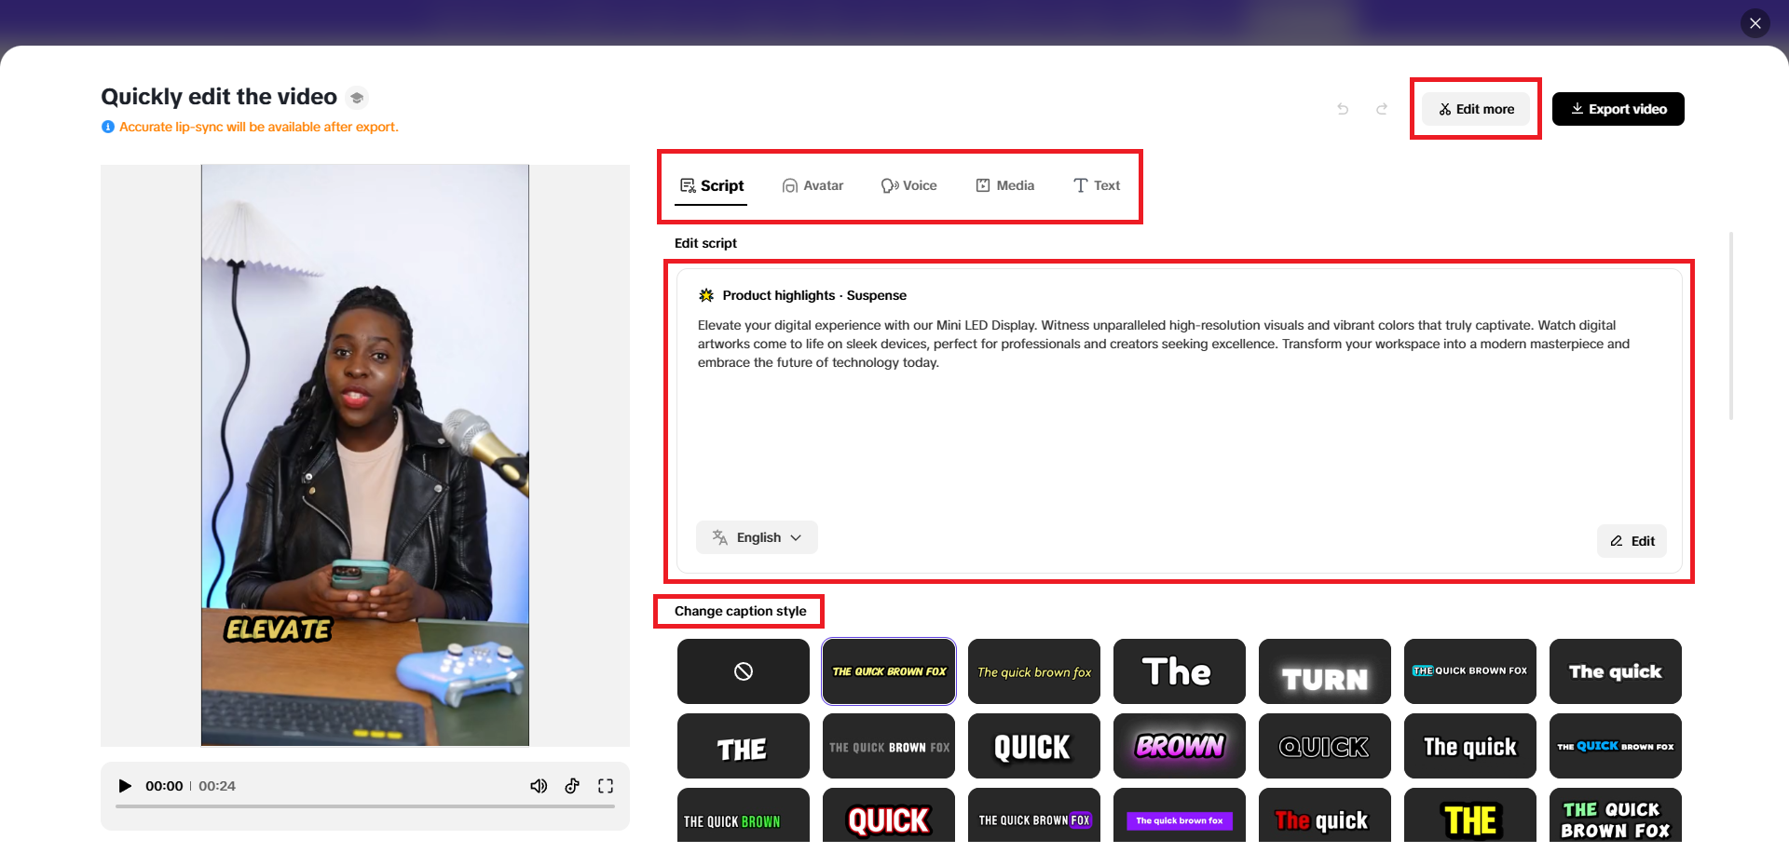Click the 00:24 total duration text
The image size is (1789, 853).
[217, 786]
